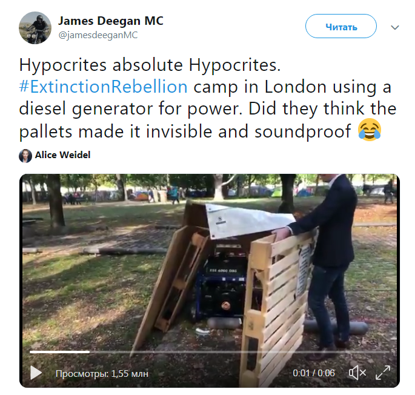Click the laughing-crying emoji in tweet

click(x=370, y=130)
